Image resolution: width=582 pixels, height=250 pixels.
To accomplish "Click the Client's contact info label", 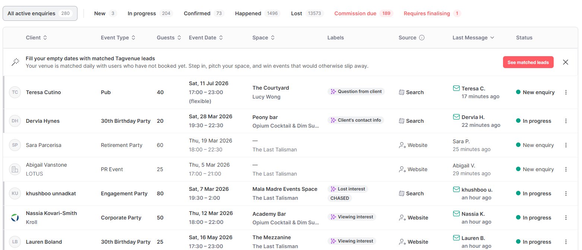I will click(x=356, y=120).
